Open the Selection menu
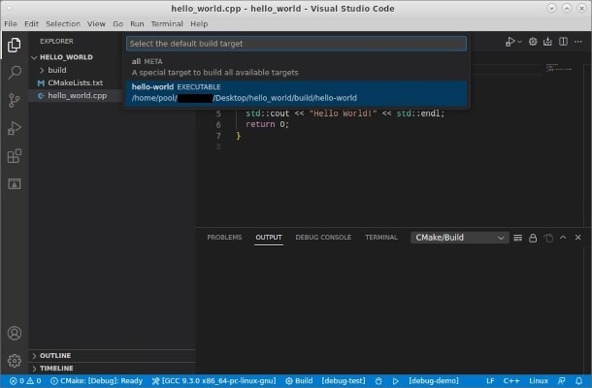The width and height of the screenshot is (592, 388). (x=63, y=24)
